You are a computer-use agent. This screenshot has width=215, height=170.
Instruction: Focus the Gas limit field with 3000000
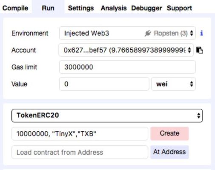click(x=127, y=67)
